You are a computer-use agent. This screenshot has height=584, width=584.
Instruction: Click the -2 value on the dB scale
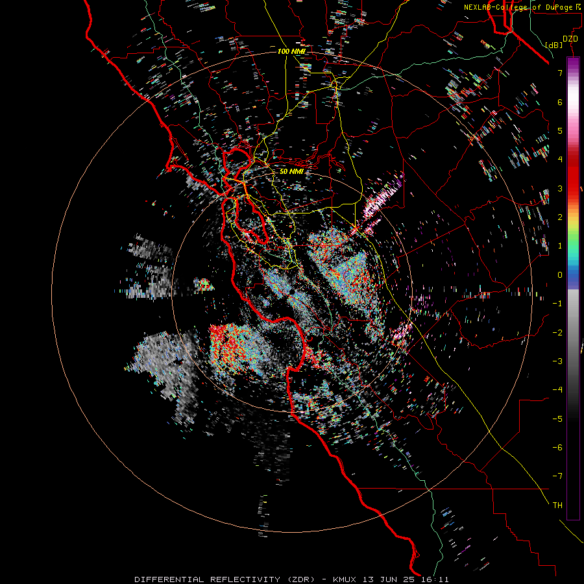coord(557,332)
